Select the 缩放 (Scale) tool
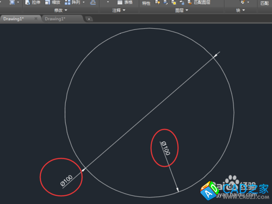272x204 pixels. point(53,2)
